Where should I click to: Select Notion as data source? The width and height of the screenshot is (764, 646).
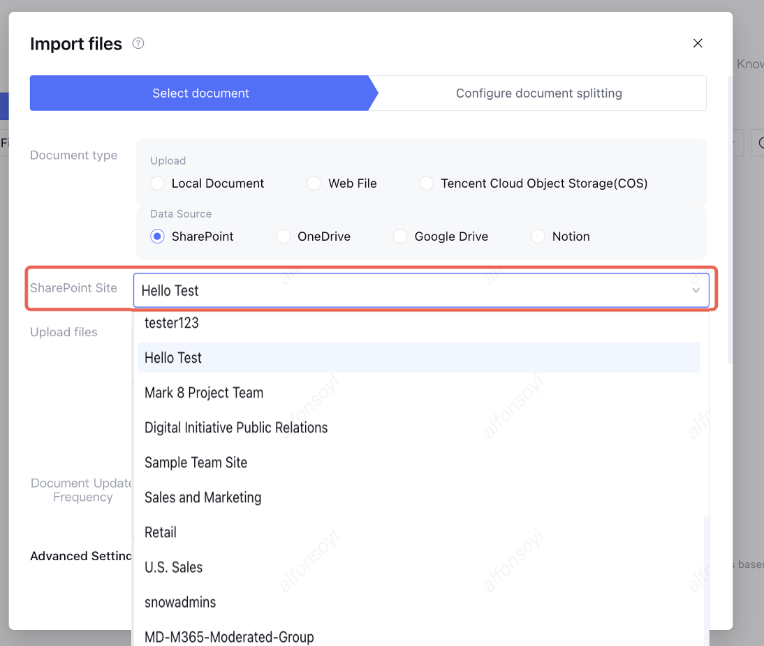tap(538, 236)
